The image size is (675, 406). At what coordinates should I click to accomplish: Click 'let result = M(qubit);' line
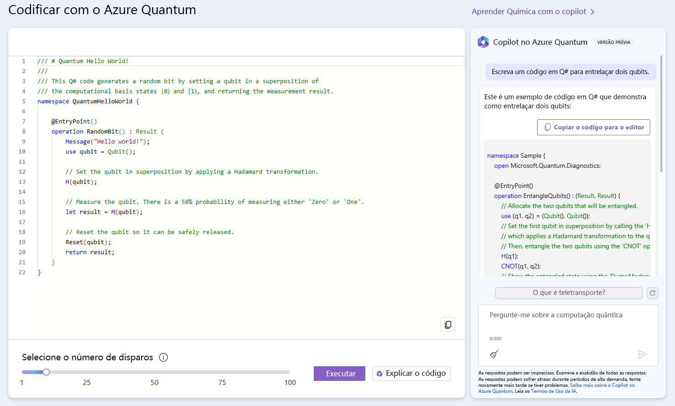tap(104, 212)
